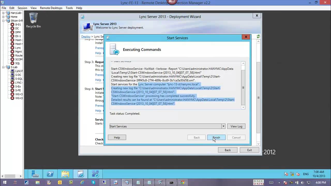Click the log pane vertical scrollbar thumb
Viewport: 331px width, 186px height.
pyautogui.click(x=243, y=88)
